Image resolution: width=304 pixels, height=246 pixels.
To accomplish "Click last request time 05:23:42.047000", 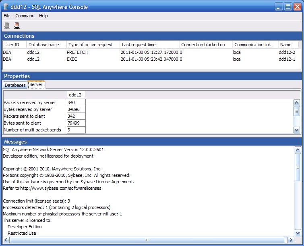I will click(x=149, y=59).
